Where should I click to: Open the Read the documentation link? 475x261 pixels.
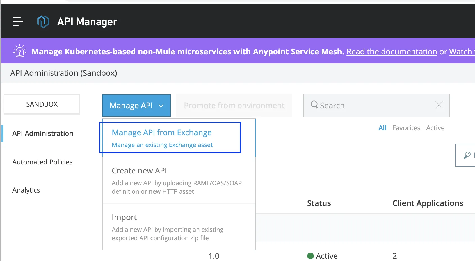click(x=392, y=52)
